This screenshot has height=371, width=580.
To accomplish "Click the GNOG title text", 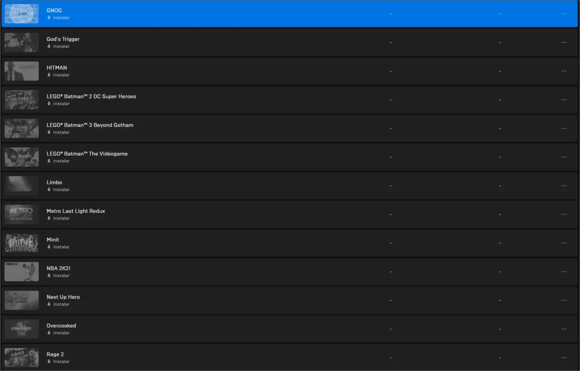I will (x=54, y=10).
